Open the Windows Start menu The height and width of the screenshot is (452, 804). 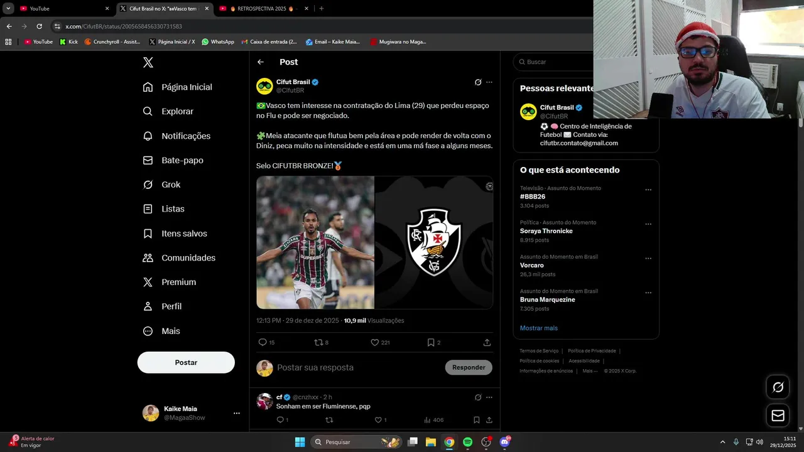coord(300,442)
